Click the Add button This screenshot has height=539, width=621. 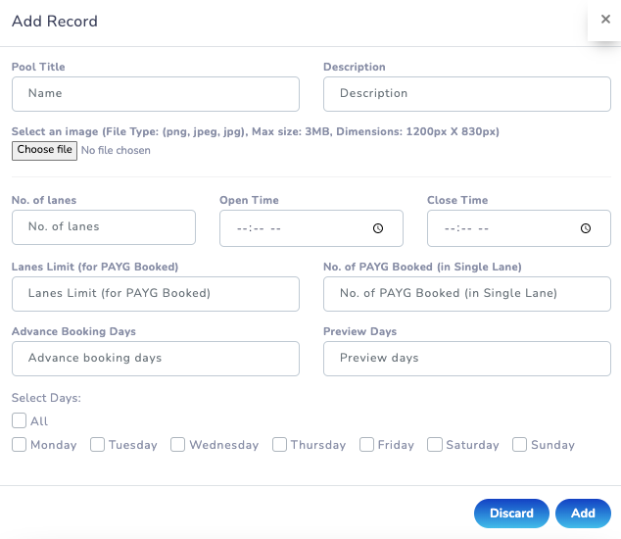[583, 514]
